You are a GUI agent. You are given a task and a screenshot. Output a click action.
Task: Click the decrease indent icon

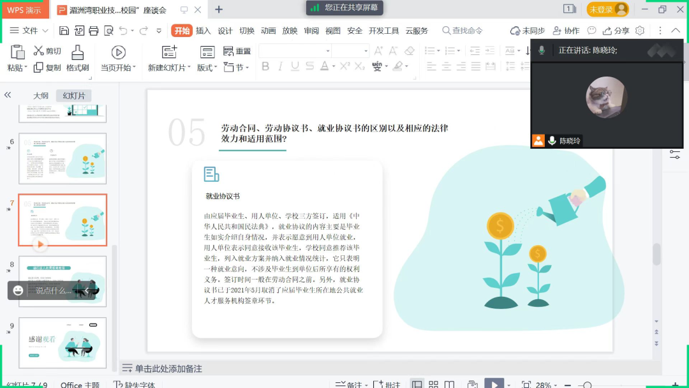[475, 51]
